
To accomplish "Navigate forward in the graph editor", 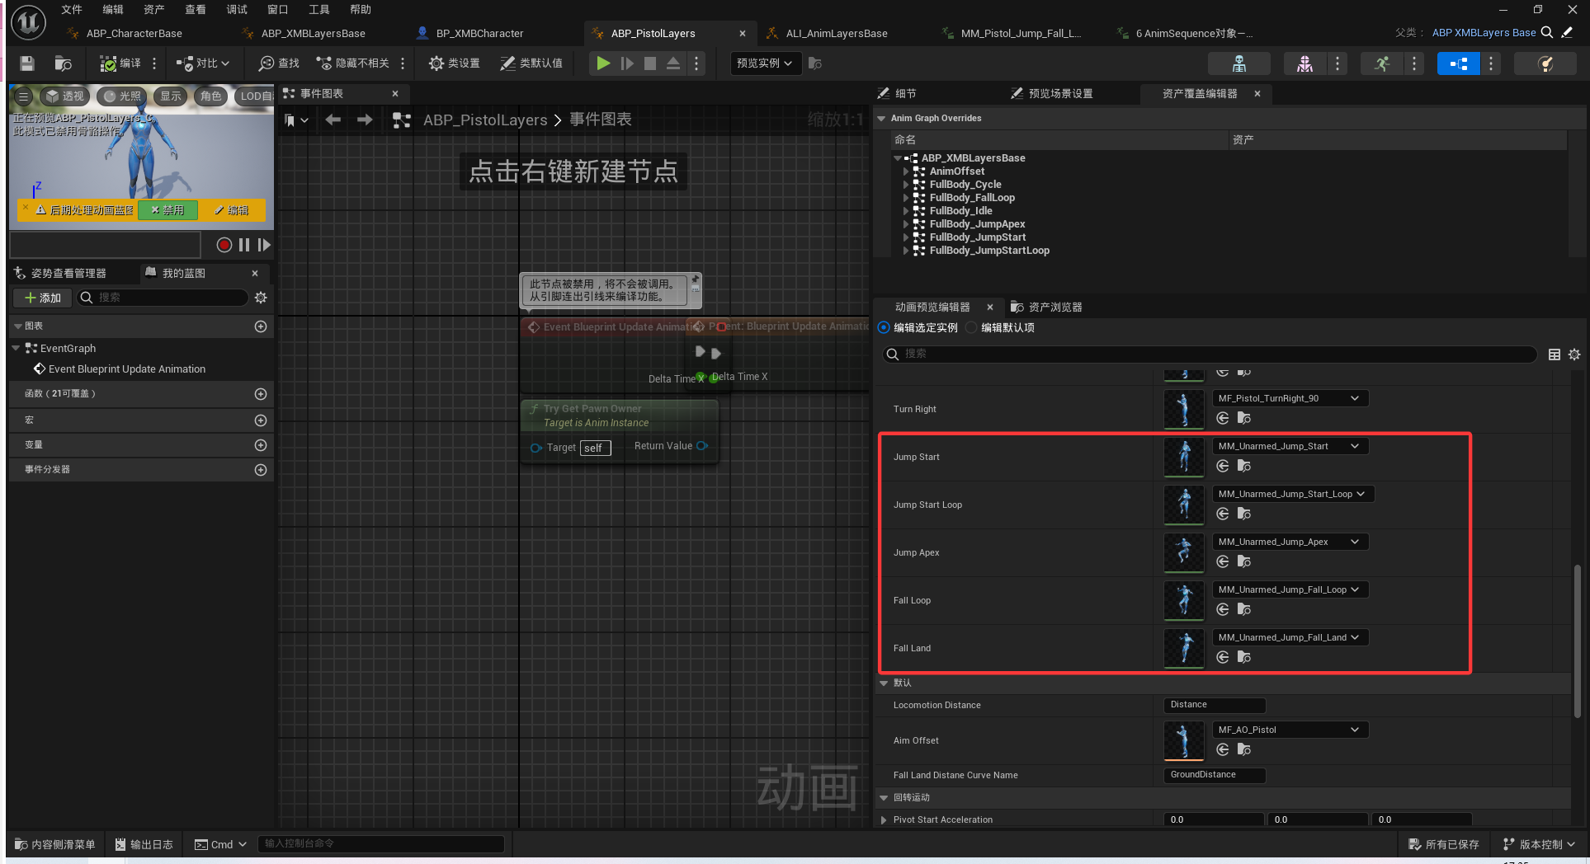I will 365,120.
